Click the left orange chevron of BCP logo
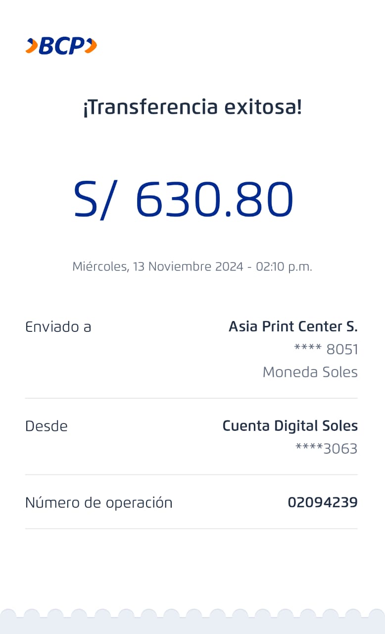This screenshot has height=634, width=385. pos(32,46)
